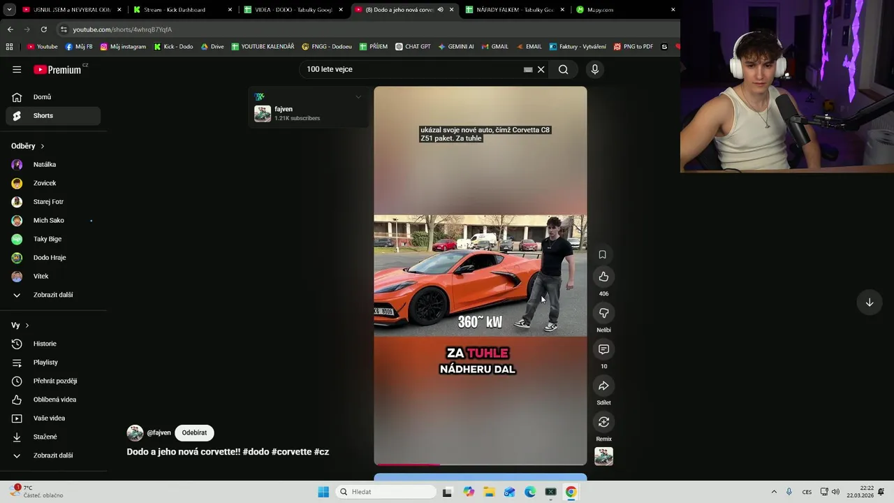894x503 pixels.
Task: Open the YouTube hamburger guide menu
Action: [17, 69]
